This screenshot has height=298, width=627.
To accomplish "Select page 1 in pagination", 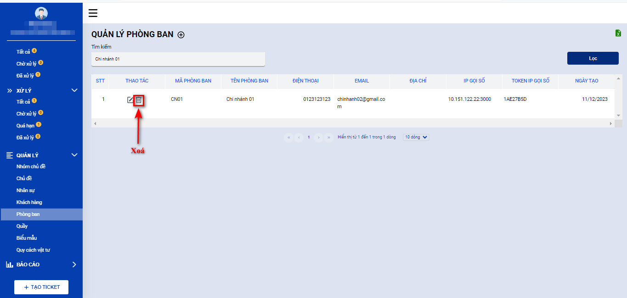I will pyautogui.click(x=309, y=137).
